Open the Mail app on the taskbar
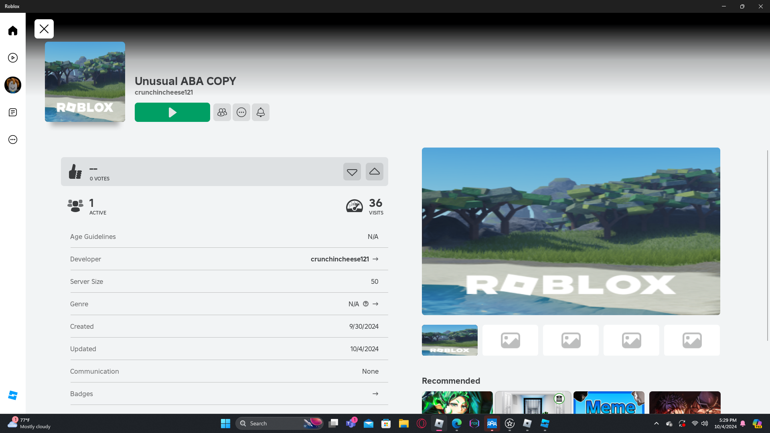This screenshot has height=433, width=770. point(369,423)
